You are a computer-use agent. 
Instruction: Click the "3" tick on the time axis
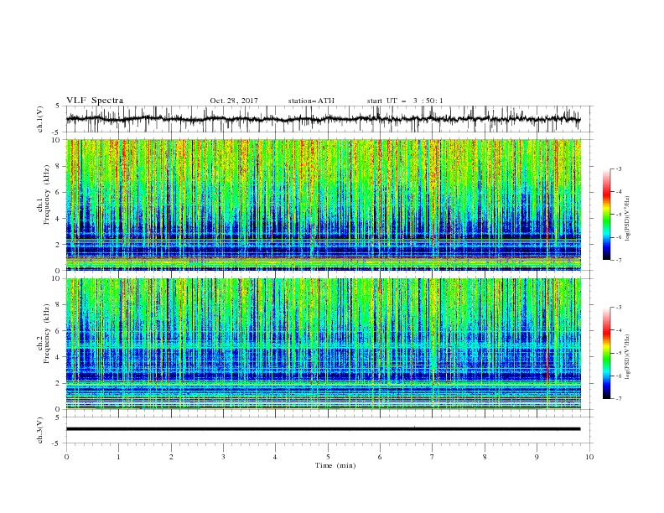[x=223, y=457]
